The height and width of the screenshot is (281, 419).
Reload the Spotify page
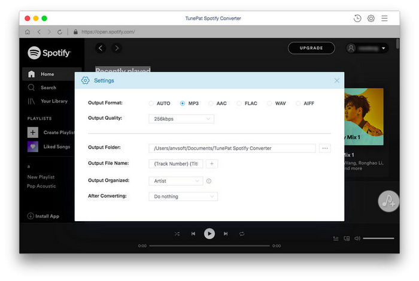click(60, 32)
